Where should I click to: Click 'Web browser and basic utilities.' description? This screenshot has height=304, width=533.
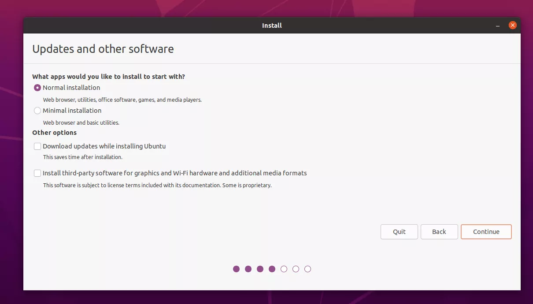point(81,123)
